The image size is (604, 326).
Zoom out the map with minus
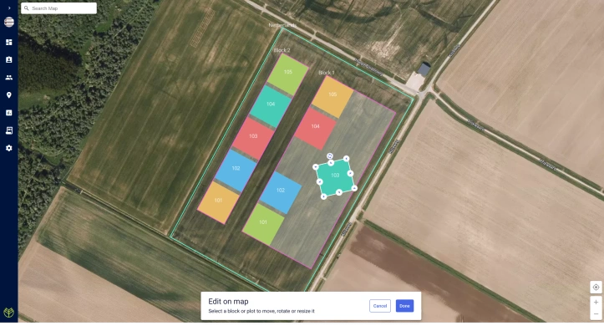pos(596,313)
